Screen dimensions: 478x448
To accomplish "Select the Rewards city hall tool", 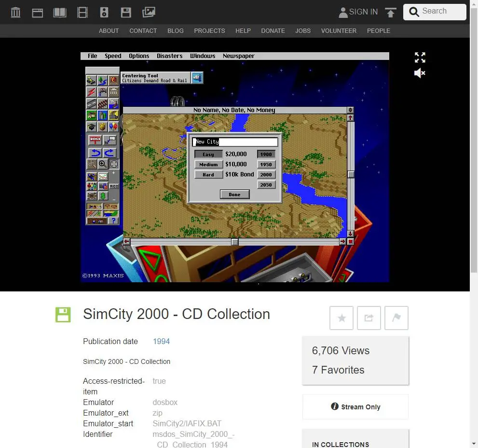I will pos(113,92).
